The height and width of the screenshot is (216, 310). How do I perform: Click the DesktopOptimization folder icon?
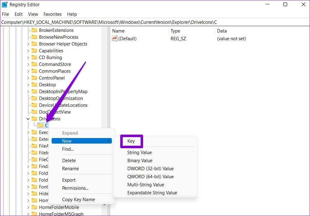(34, 98)
